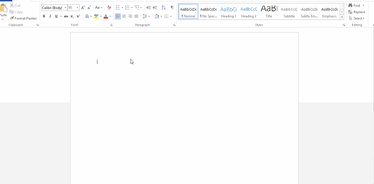Click the Sort A-Z icon
The width and height of the screenshot is (374, 184).
(164, 8)
